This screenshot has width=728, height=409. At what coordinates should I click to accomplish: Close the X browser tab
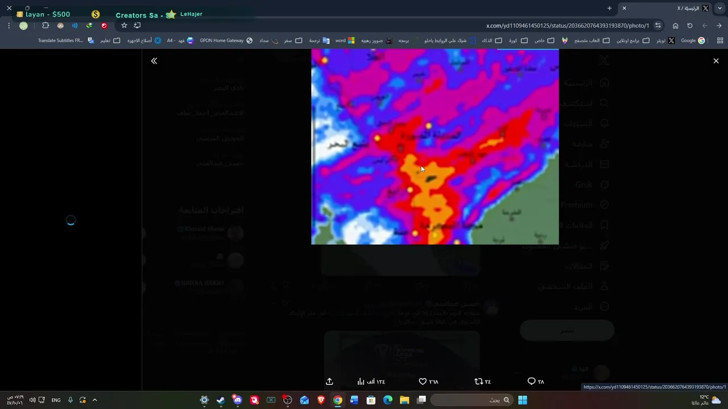click(x=624, y=9)
